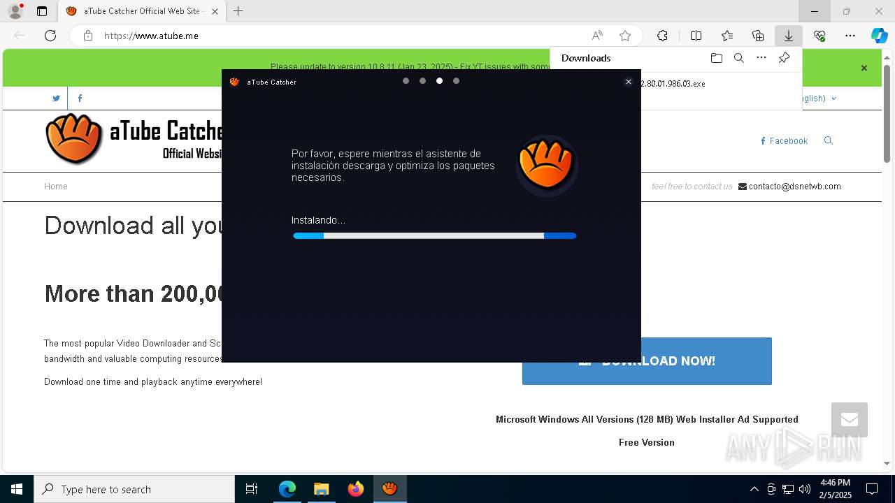This screenshot has width=895, height=503.
Task: Open the Windows Start menu
Action: click(x=17, y=489)
